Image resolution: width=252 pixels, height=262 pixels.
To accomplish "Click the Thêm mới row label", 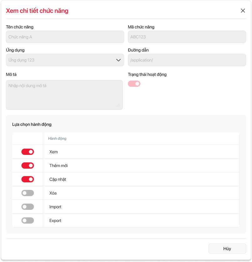I will (x=58, y=166).
